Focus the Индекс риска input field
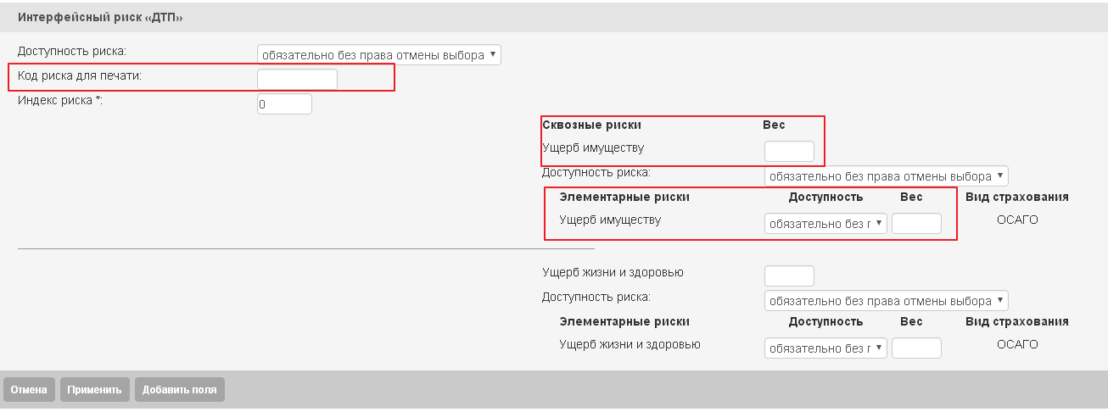The width and height of the screenshot is (1108, 412). [x=284, y=103]
